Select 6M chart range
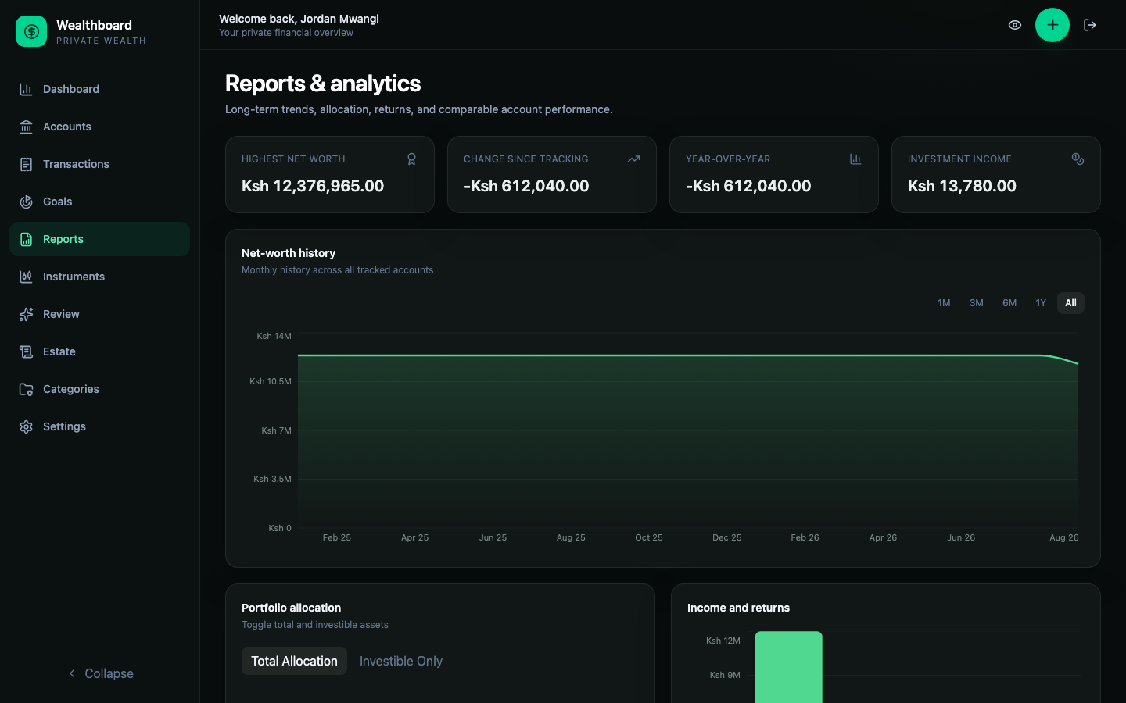Image resolution: width=1126 pixels, height=703 pixels. tap(1009, 303)
